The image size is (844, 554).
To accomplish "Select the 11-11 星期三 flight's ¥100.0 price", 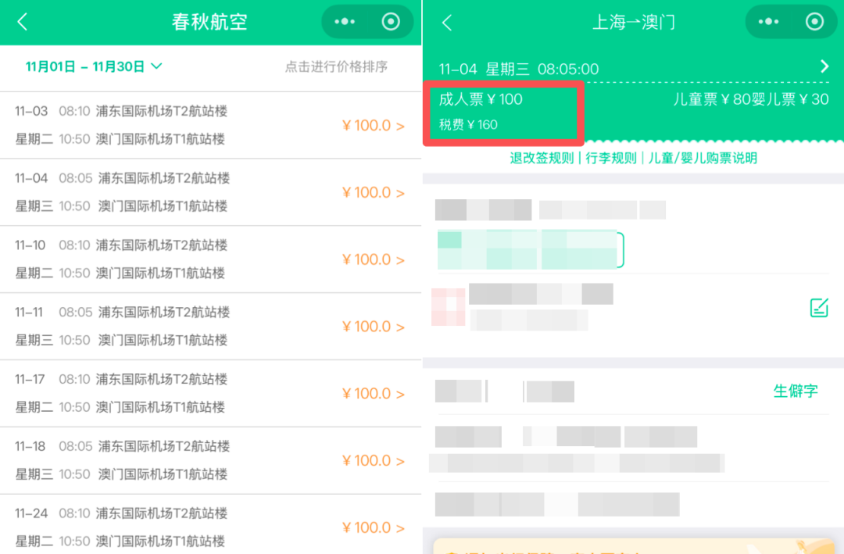I will pyautogui.click(x=373, y=327).
